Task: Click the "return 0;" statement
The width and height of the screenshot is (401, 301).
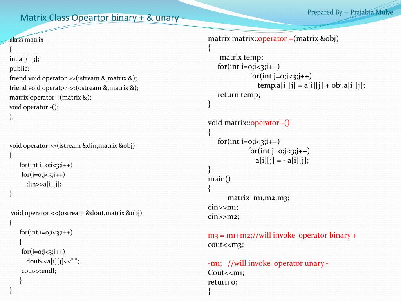Action: click(222, 282)
